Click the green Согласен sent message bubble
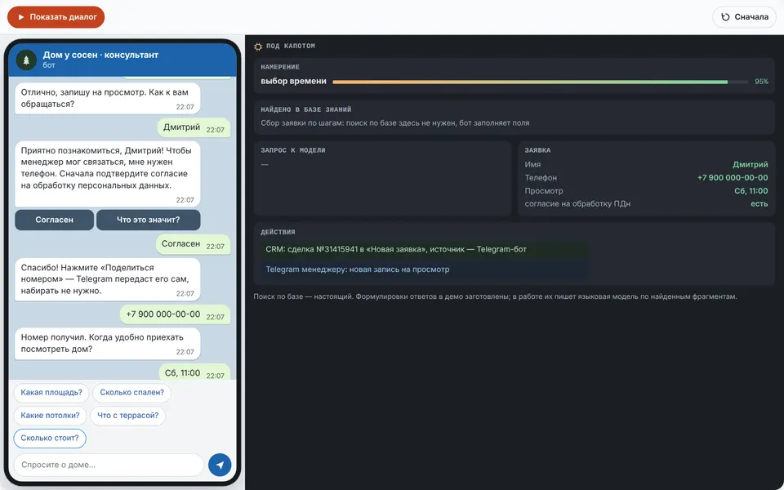Viewport: 784px width, 490px height. (x=193, y=244)
